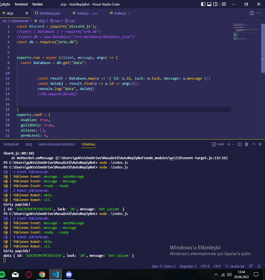Image resolution: width=265 pixels, height=280 pixels.
Task: Change line endings via CRLF
Action: [217, 266]
